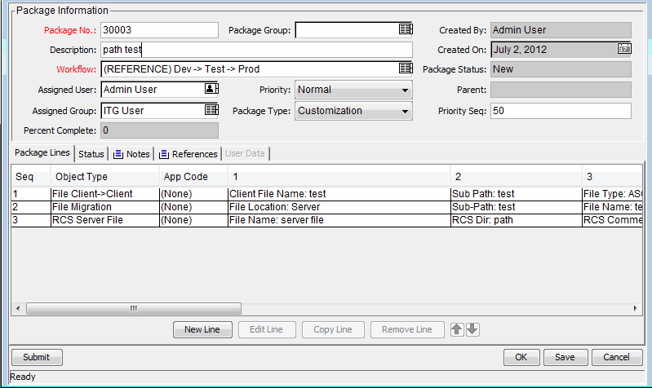Click the Assigned User picker icon
This screenshot has height=388, width=652.
211,90
